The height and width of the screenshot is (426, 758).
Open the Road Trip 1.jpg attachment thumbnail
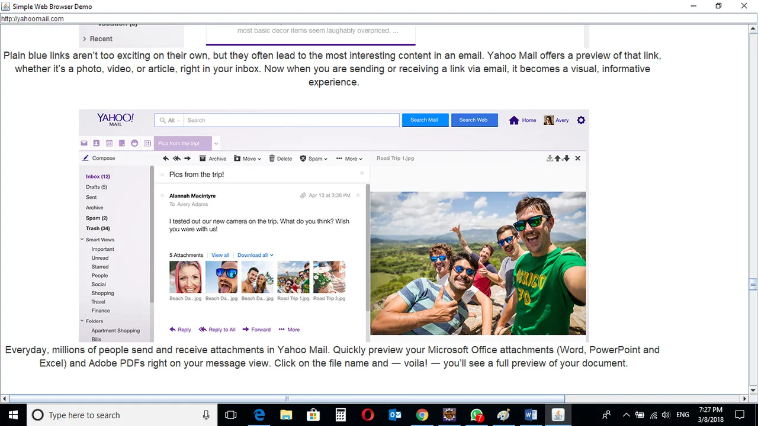[293, 277]
